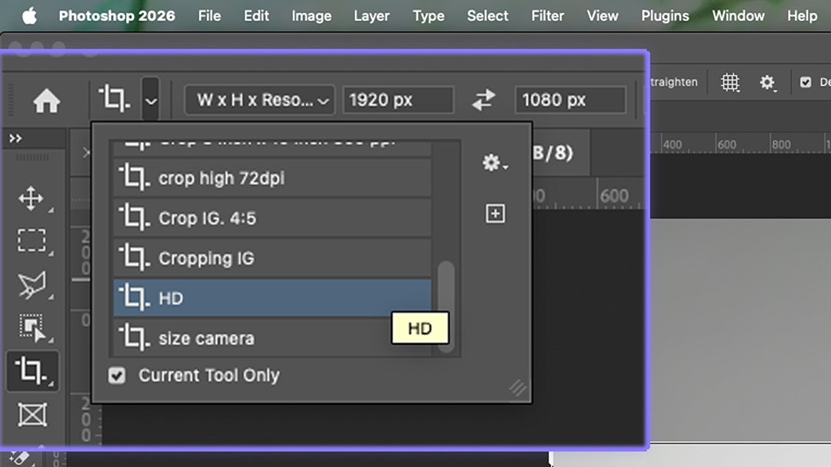Open the Filter menu
This screenshot has width=831, height=467.
tap(548, 16)
